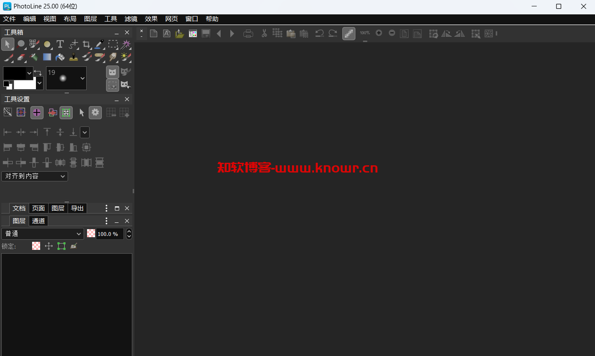Click the zoom out minus icon

tap(392, 33)
